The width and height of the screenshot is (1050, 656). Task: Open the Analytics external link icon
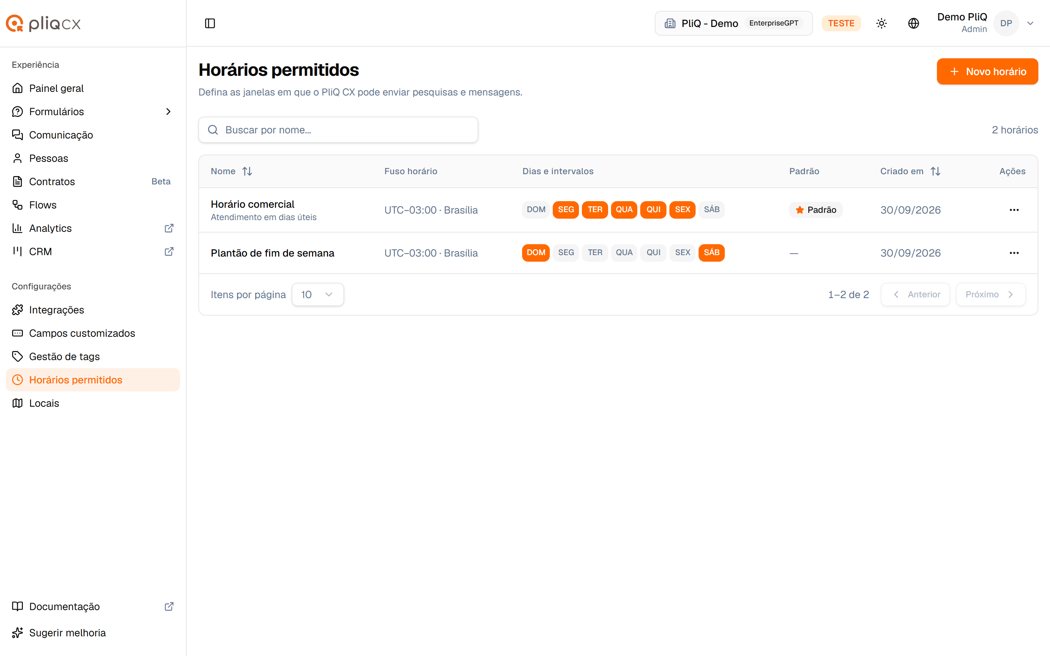(169, 228)
